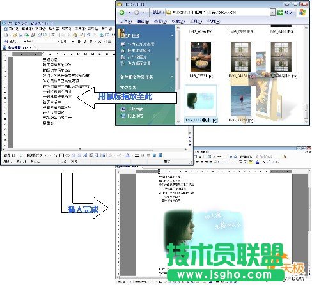Click the address bar path field in Explorer
Screen dimensions: 312x285
217,12
